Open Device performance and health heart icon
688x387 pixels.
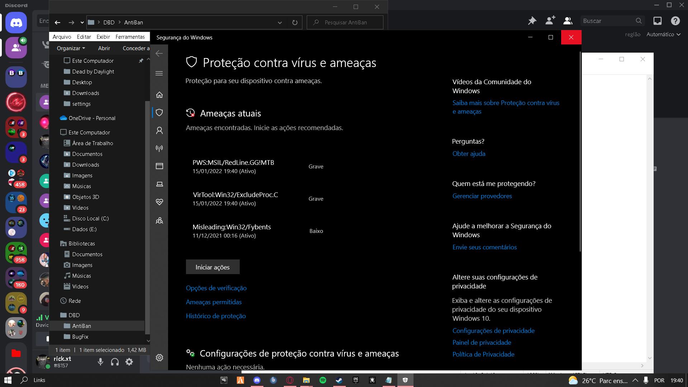(x=159, y=202)
